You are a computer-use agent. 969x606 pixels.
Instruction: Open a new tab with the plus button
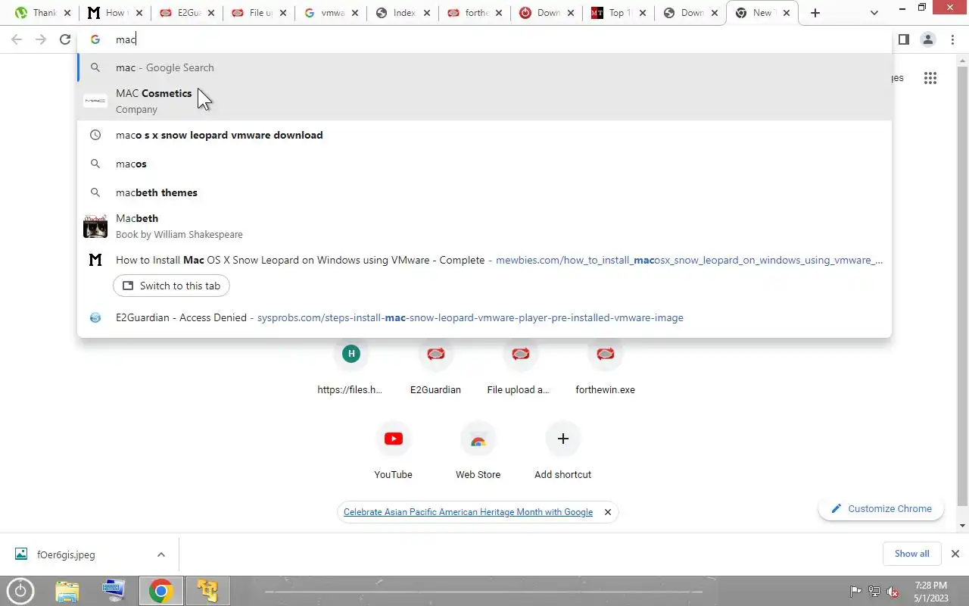[815, 13]
